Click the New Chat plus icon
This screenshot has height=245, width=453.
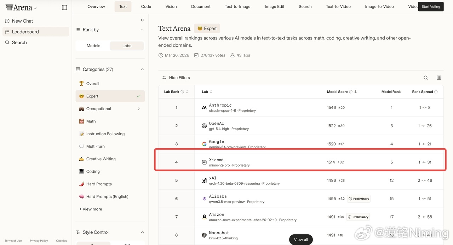7,21
